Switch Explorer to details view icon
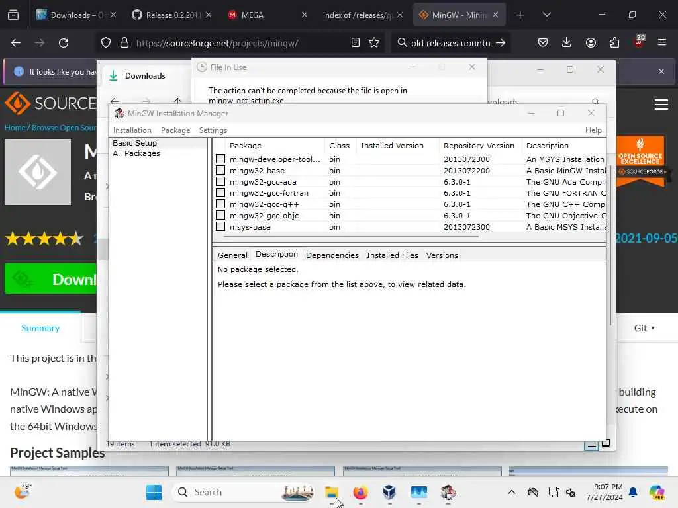Image resolution: width=678 pixels, height=508 pixels. 591,444
